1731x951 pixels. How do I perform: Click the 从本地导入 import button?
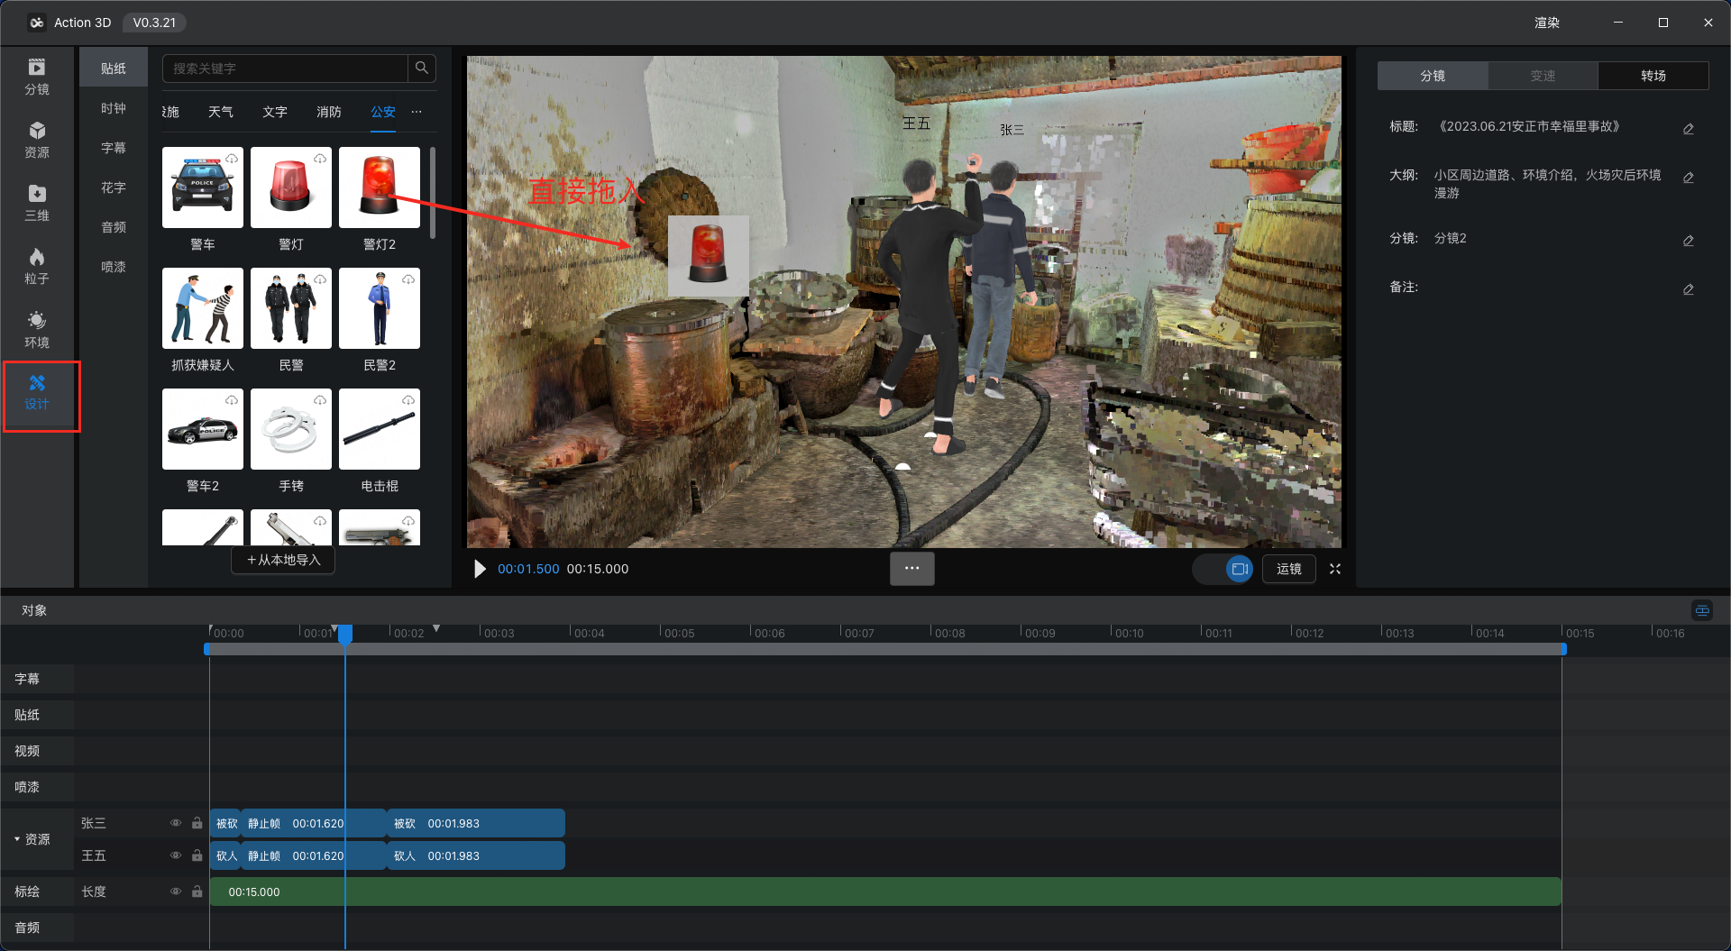(x=284, y=560)
